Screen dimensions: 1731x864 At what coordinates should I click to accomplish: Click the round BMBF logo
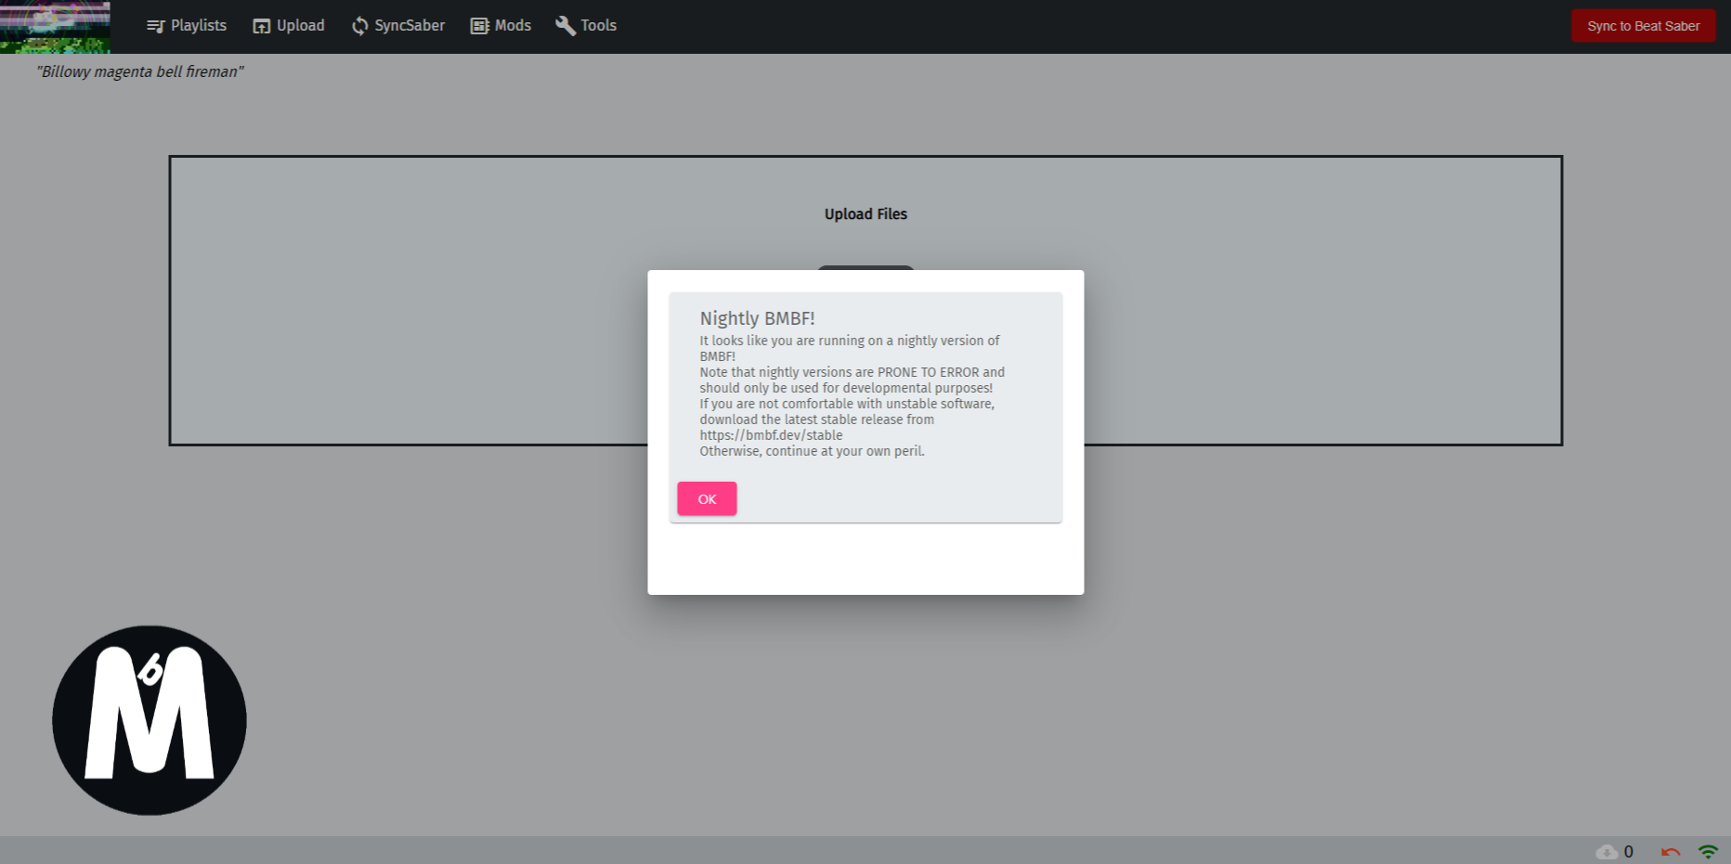pyautogui.click(x=150, y=720)
